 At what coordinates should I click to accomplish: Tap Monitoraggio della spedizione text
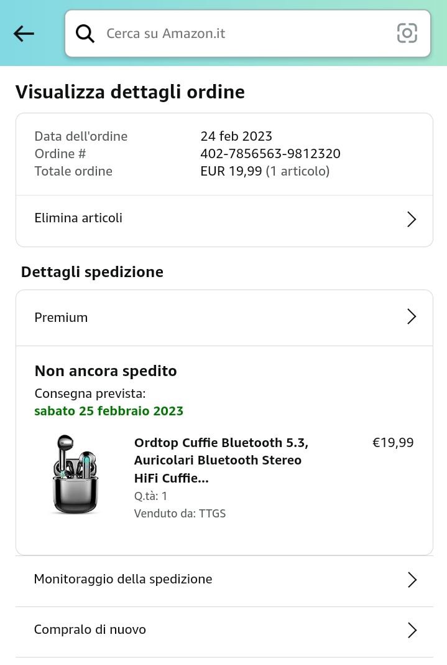pyautogui.click(x=123, y=579)
